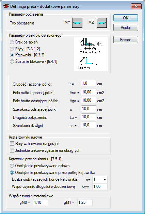Confirm with the OK button
The height and width of the screenshot is (214, 145).
coord(126,18)
